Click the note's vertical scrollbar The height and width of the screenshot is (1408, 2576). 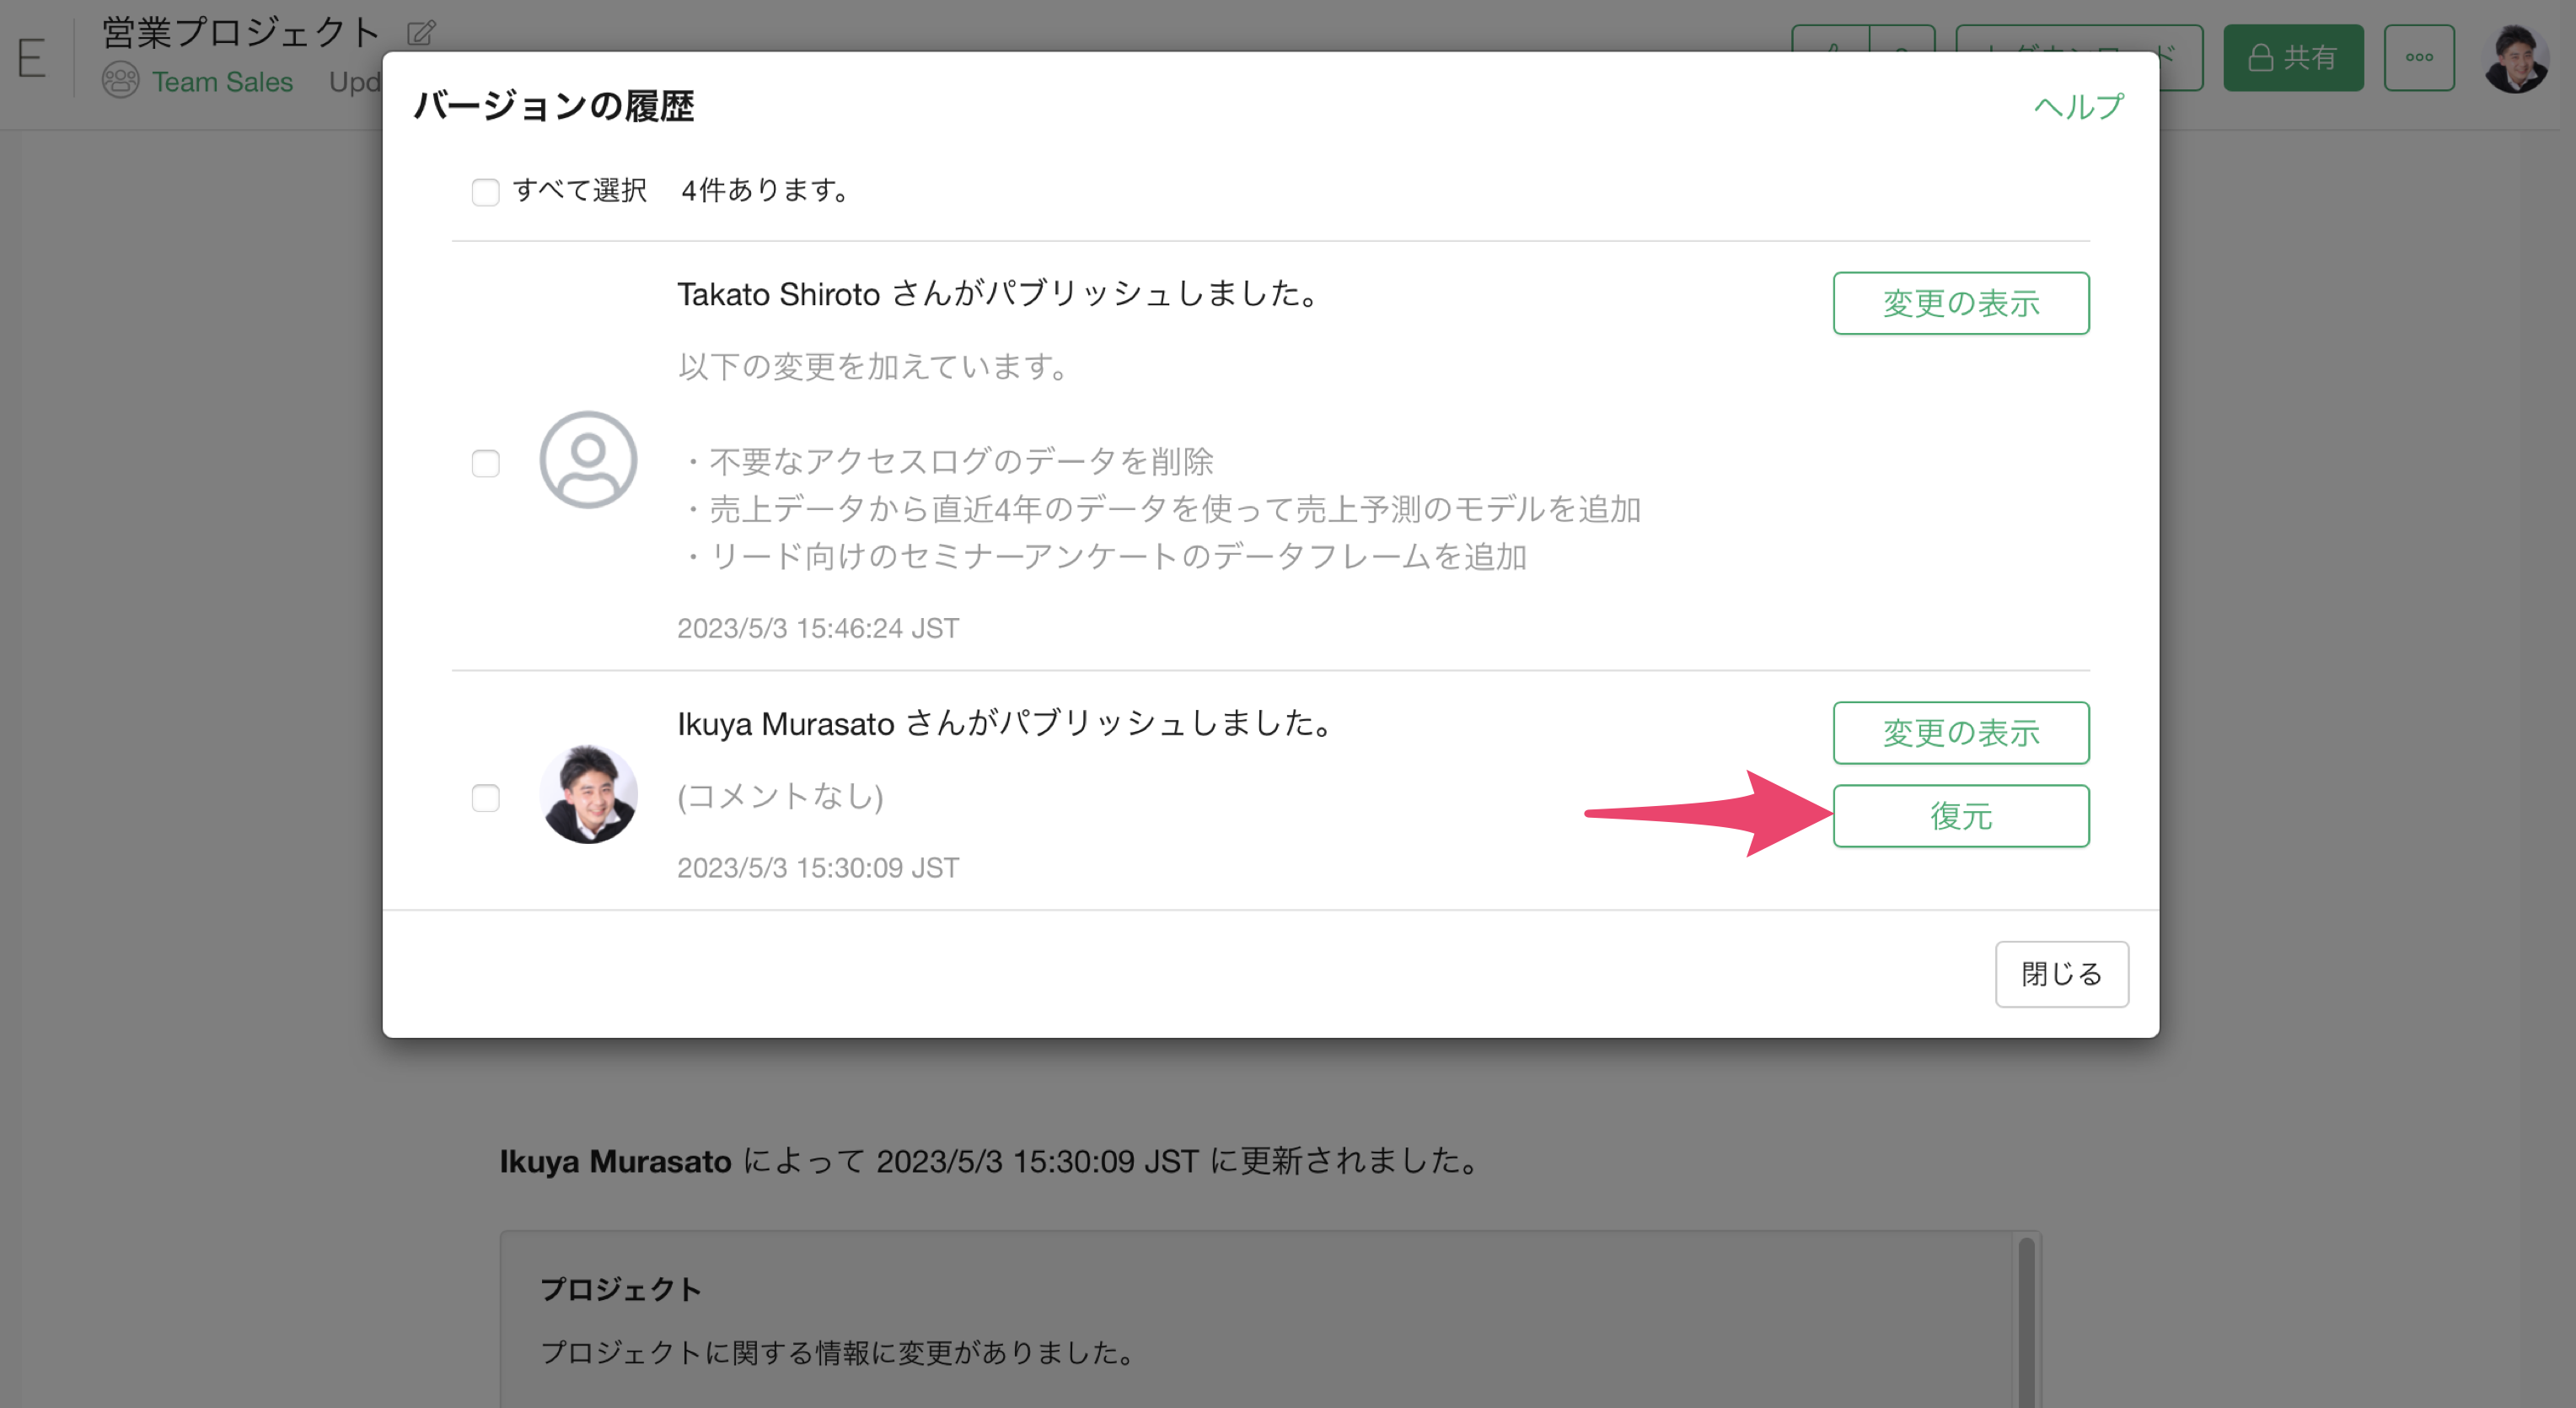[2026, 1320]
